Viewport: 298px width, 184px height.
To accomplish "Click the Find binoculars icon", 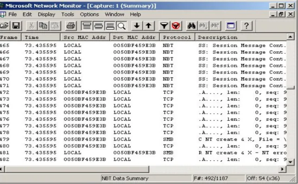I will click(191, 26).
